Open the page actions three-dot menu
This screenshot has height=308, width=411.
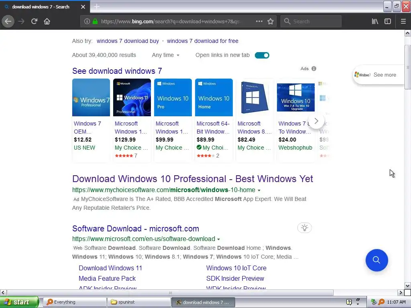point(259,21)
